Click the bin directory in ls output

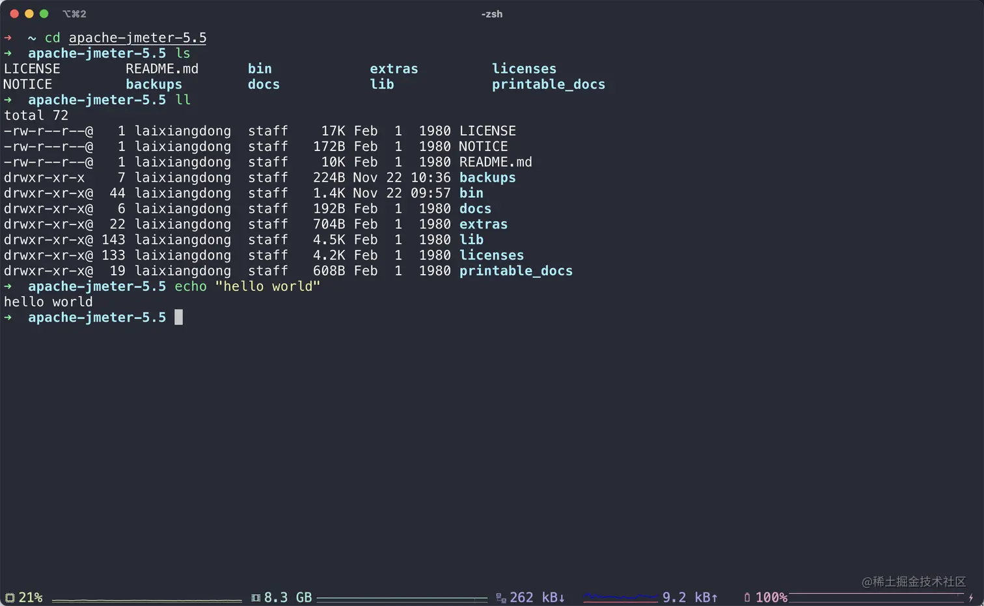coord(260,69)
